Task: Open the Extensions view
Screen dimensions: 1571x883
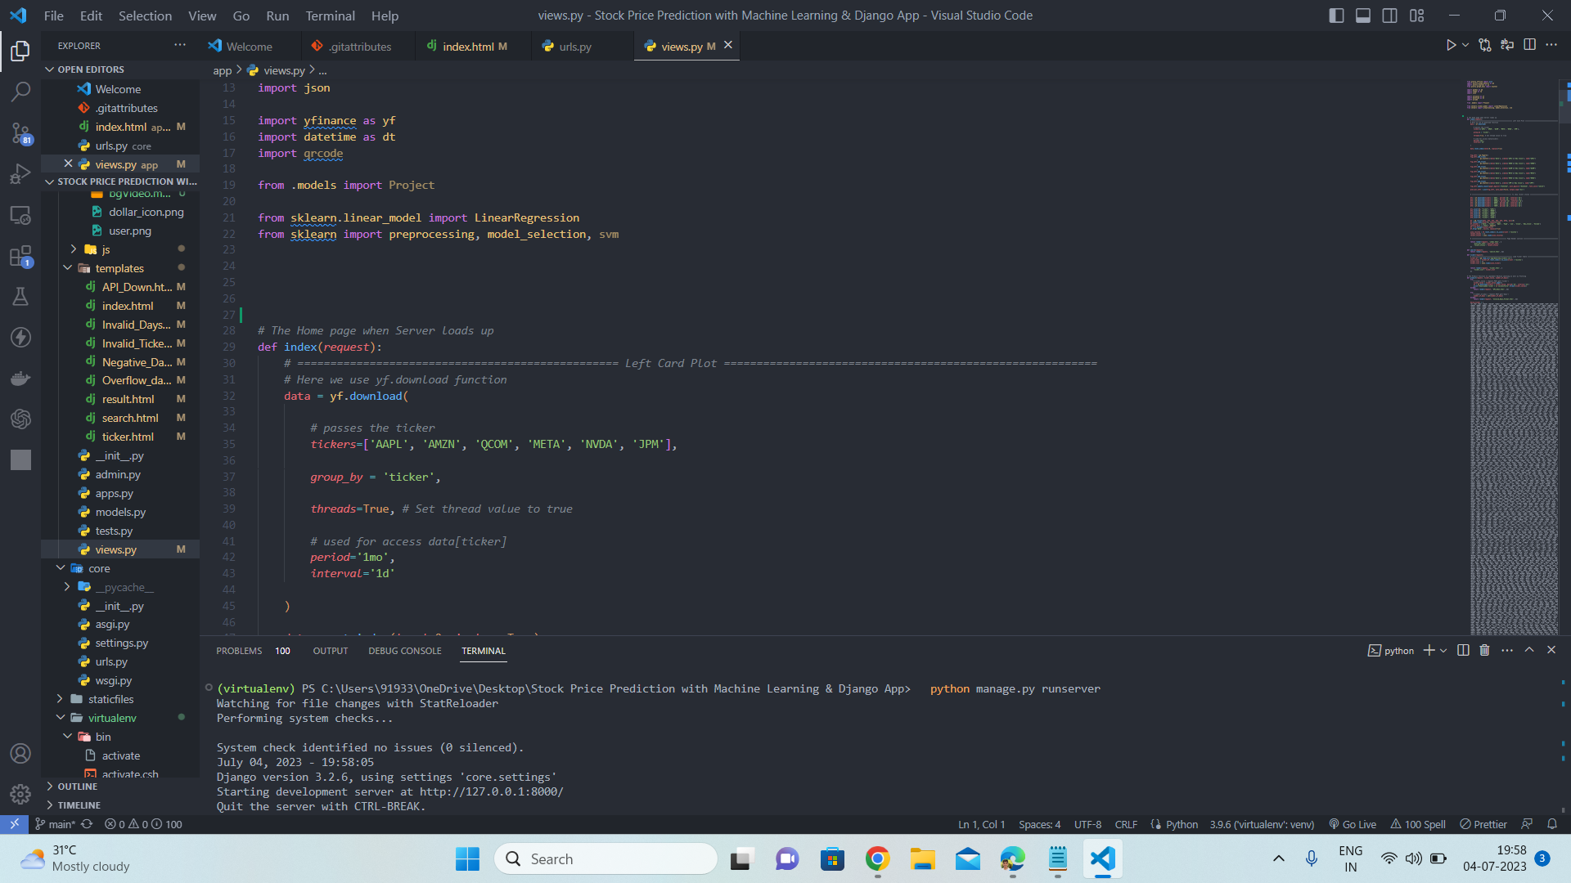Action: click(x=20, y=256)
